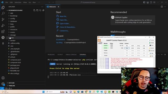
Task: Open the Extensions view
Action: pyautogui.click(x=3, y=31)
